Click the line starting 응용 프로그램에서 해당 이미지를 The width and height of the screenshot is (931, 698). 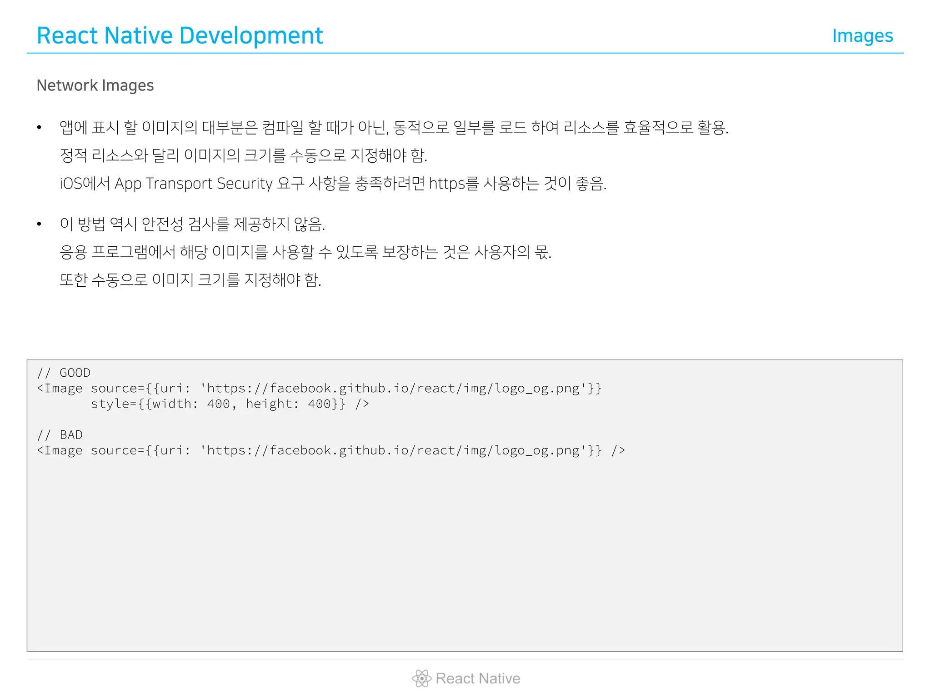click(305, 252)
